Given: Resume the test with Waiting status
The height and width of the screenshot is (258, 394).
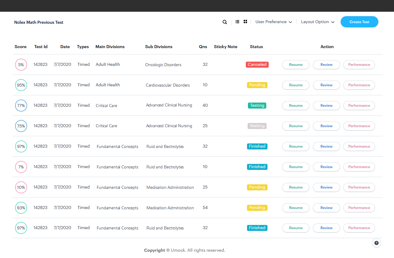Looking at the screenshot, I should [x=296, y=126].
